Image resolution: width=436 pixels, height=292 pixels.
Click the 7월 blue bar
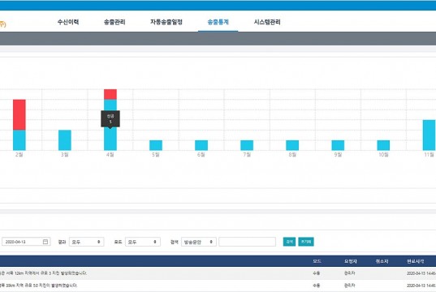pyautogui.click(x=247, y=145)
